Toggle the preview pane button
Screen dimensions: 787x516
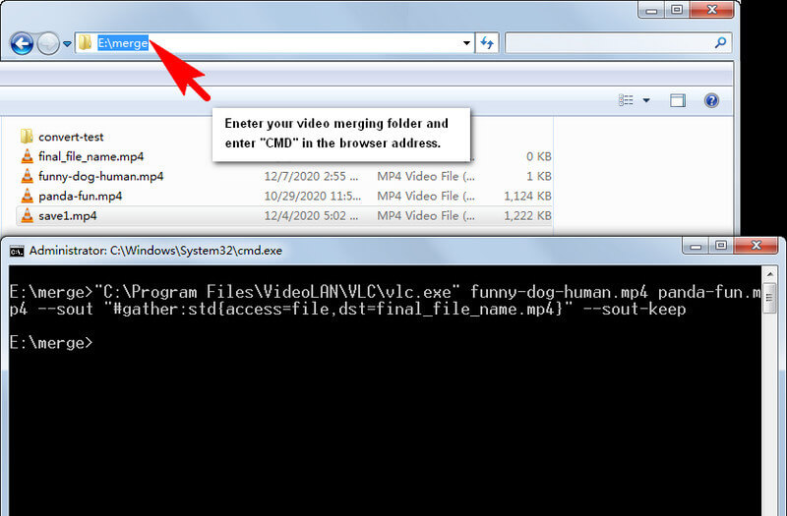[678, 100]
